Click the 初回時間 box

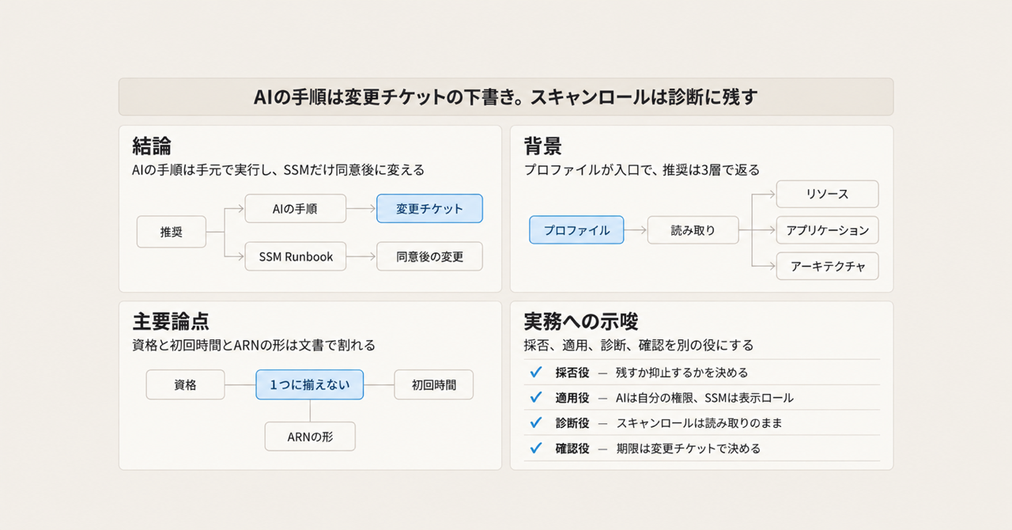[434, 385]
